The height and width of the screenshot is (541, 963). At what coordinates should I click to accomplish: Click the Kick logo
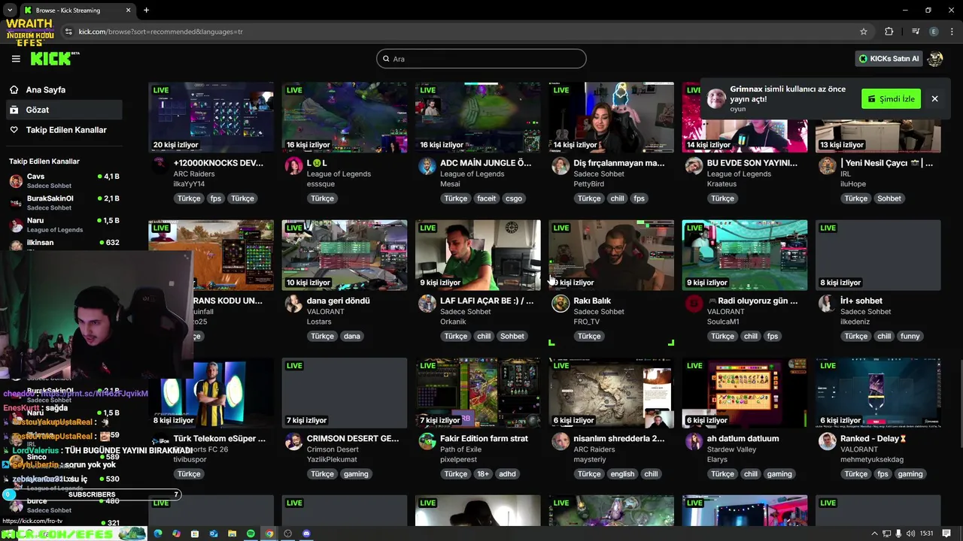tap(55, 59)
